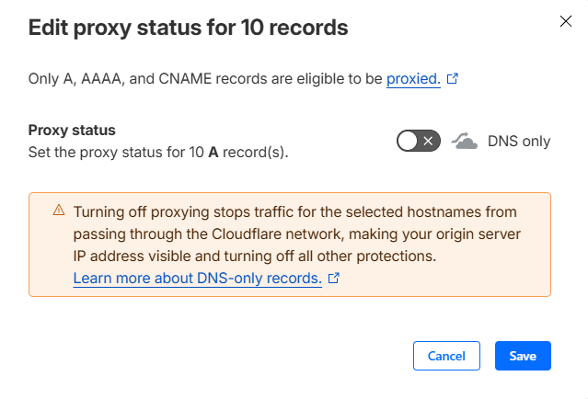588x399 pixels.
Task: Click the bold A record type text
Action: (x=213, y=153)
